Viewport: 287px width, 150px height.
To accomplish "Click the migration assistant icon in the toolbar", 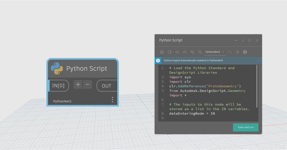I will tap(230, 52).
